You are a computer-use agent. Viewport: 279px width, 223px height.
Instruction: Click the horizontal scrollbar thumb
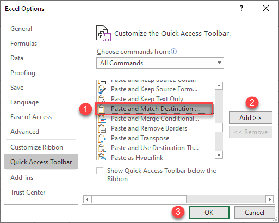(139, 200)
